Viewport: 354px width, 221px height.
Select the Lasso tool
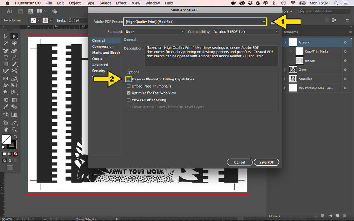14,43
